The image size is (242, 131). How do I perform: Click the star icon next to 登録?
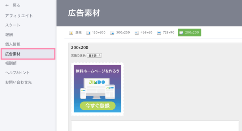point(71,33)
